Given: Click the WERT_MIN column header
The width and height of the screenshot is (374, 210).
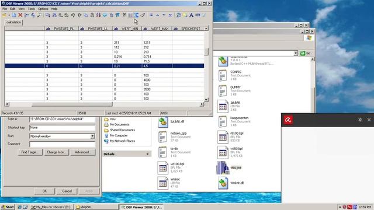Looking at the screenshot, I should pos(127,29).
